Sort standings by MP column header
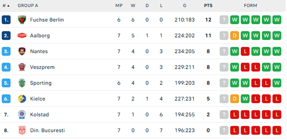The height and width of the screenshot is (140, 287). click(x=119, y=6)
